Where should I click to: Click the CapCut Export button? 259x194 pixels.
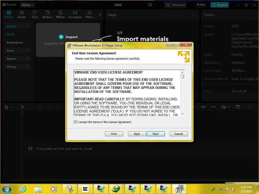pos(220,5)
